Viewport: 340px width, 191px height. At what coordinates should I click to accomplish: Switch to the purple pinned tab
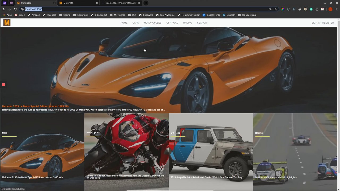pos(5,3)
